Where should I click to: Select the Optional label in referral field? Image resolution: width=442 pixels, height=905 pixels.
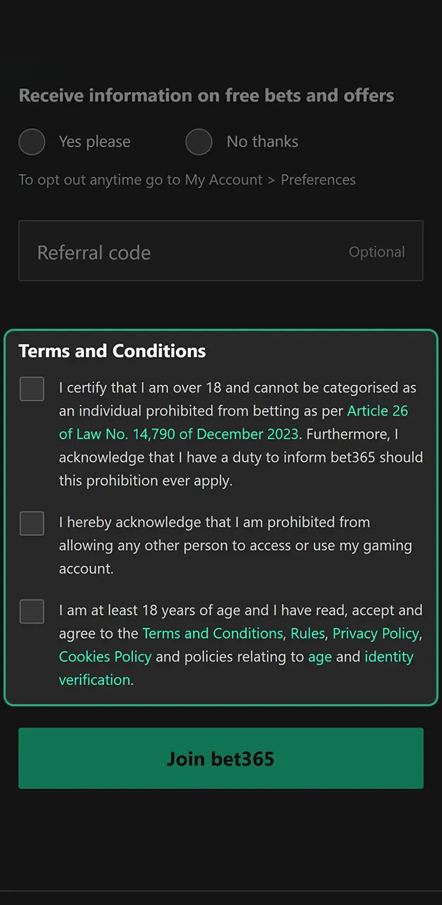pyautogui.click(x=377, y=252)
